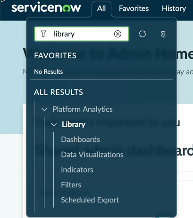Viewport: 193px width, 218px height.
Task: Click the filter funnel icon
Action: pos(43,34)
